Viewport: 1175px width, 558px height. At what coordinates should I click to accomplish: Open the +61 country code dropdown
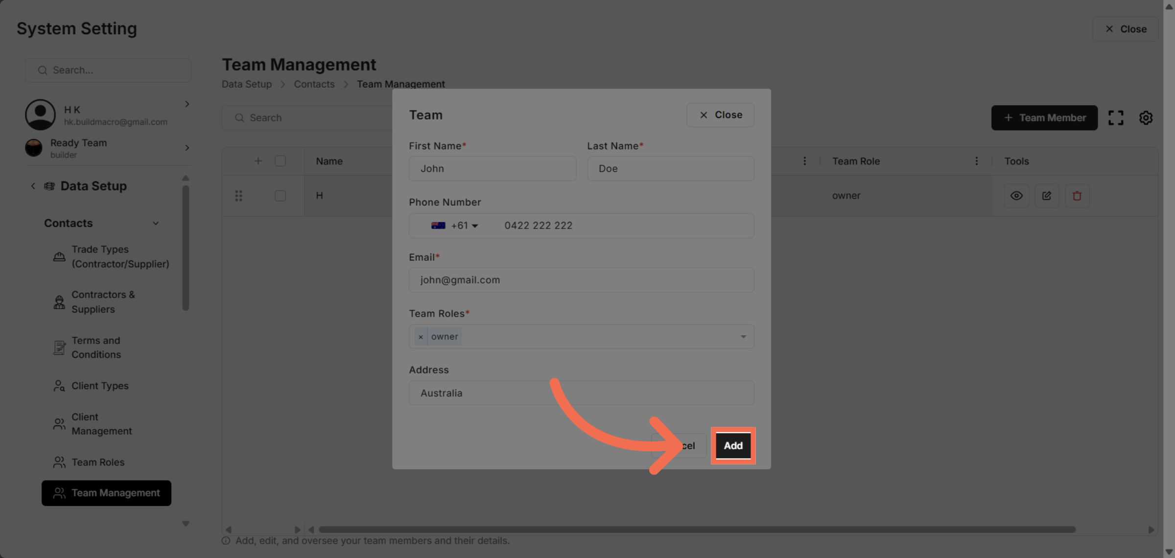point(454,226)
